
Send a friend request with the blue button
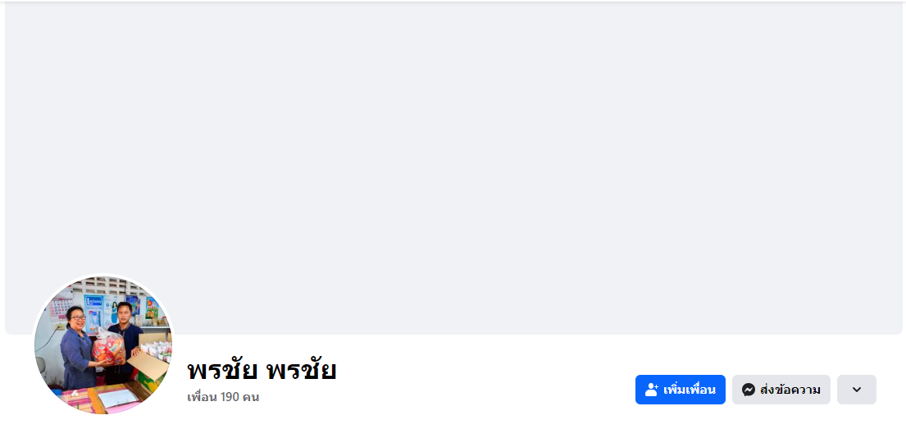click(x=680, y=390)
